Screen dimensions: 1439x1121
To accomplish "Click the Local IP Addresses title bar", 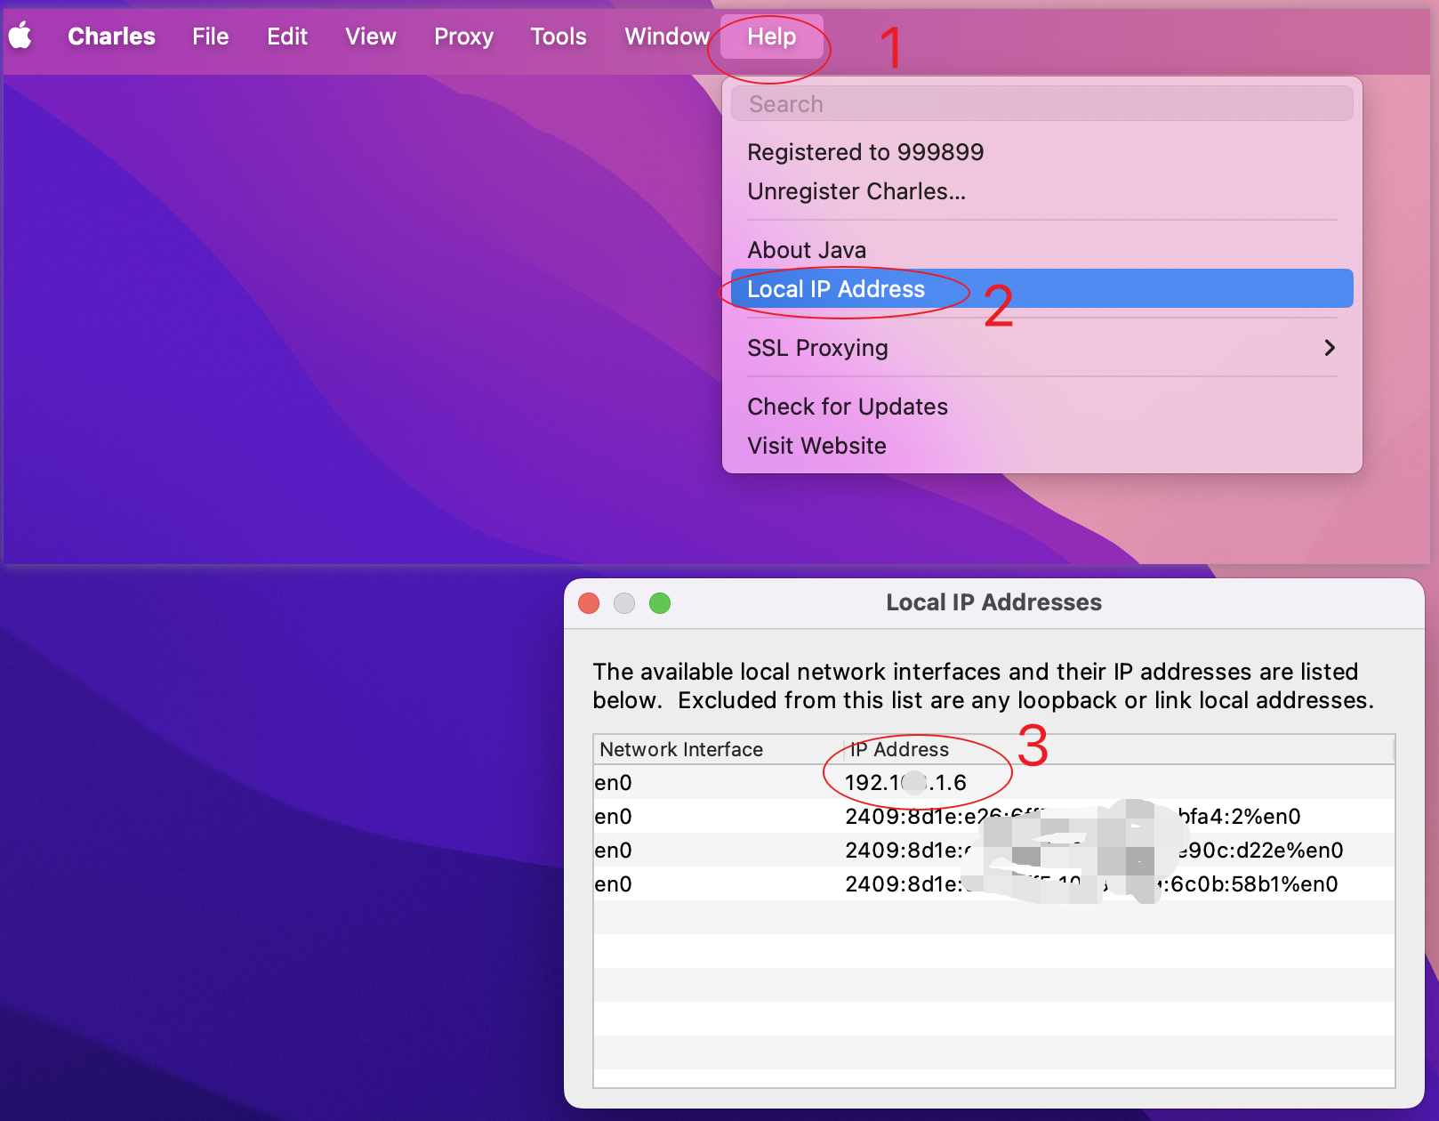I will [x=993, y=602].
